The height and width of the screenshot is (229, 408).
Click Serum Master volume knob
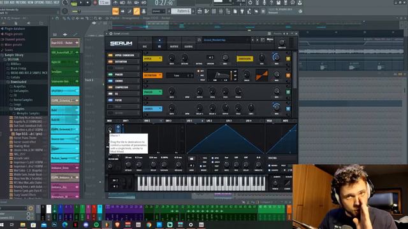pyautogui.click(x=282, y=43)
